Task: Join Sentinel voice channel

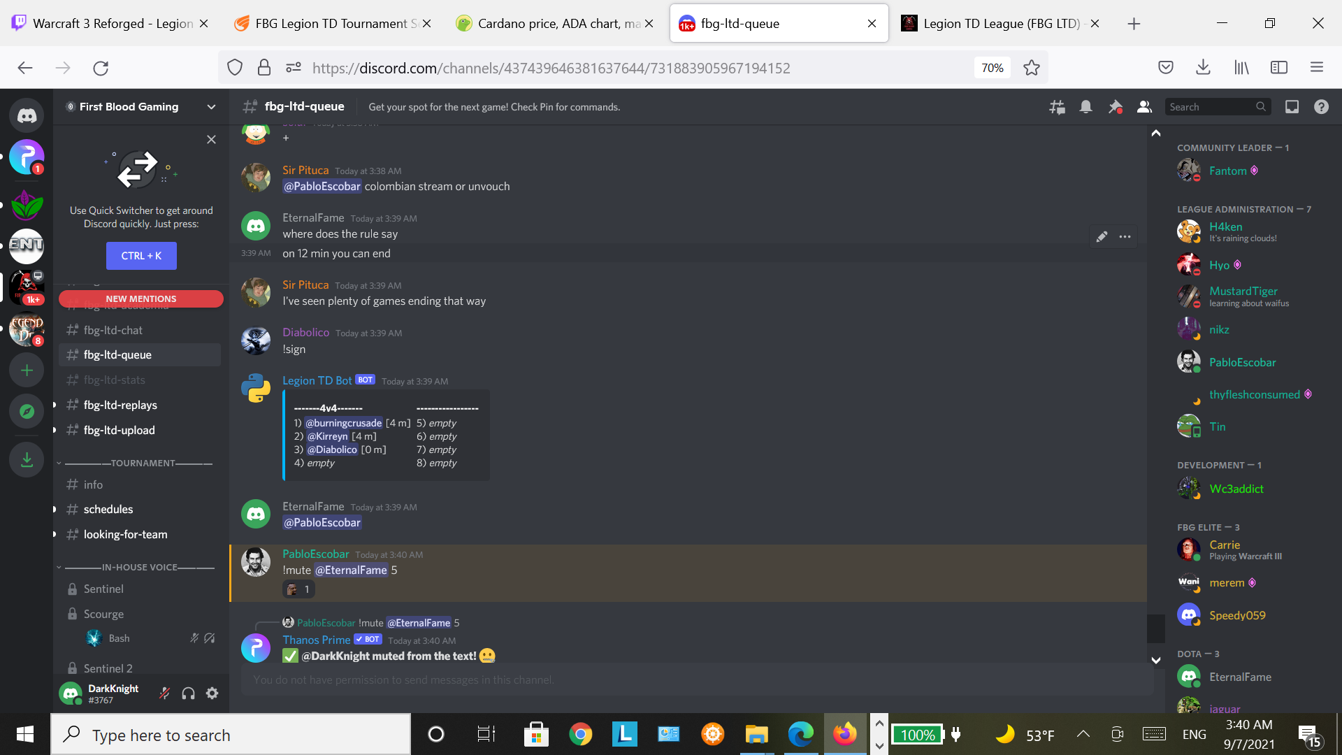Action: [140, 589]
